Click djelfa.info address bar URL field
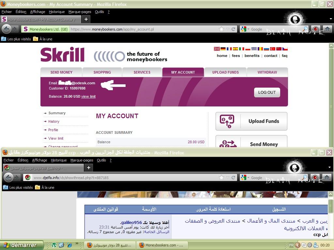This screenshot has height=250, width=334. [126, 177]
